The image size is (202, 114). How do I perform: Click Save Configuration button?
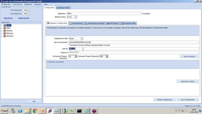tap(187, 100)
